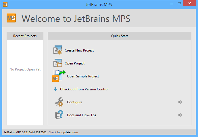This screenshot has height=137, width=198.
Task: Click the Configure wrench and gear icon
Action: coord(59,102)
